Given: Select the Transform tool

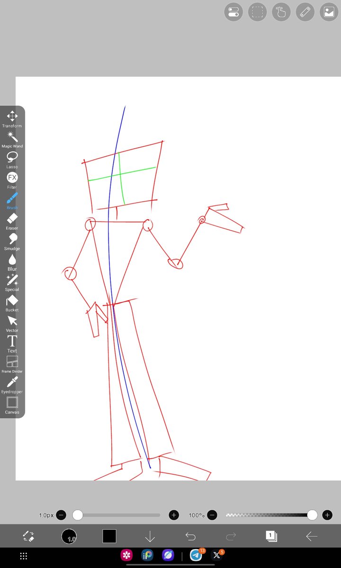Looking at the screenshot, I should point(12,119).
